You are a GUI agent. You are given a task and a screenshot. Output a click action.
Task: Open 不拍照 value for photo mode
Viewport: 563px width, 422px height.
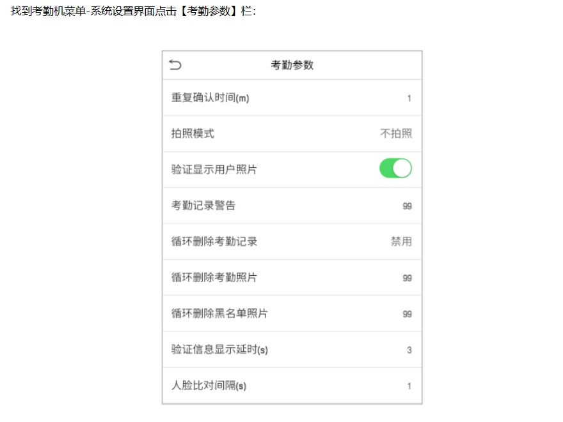point(396,133)
